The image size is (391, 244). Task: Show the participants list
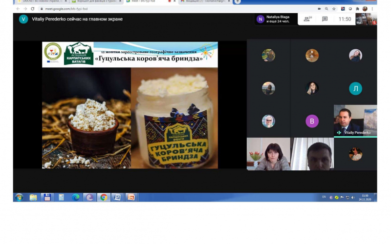pos(308,19)
